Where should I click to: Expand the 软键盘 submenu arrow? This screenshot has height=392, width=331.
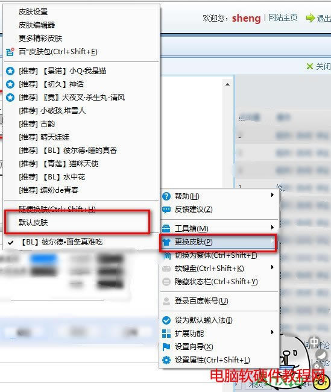click(x=273, y=267)
